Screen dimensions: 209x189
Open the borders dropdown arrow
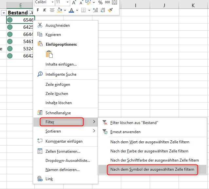[89, 10]
